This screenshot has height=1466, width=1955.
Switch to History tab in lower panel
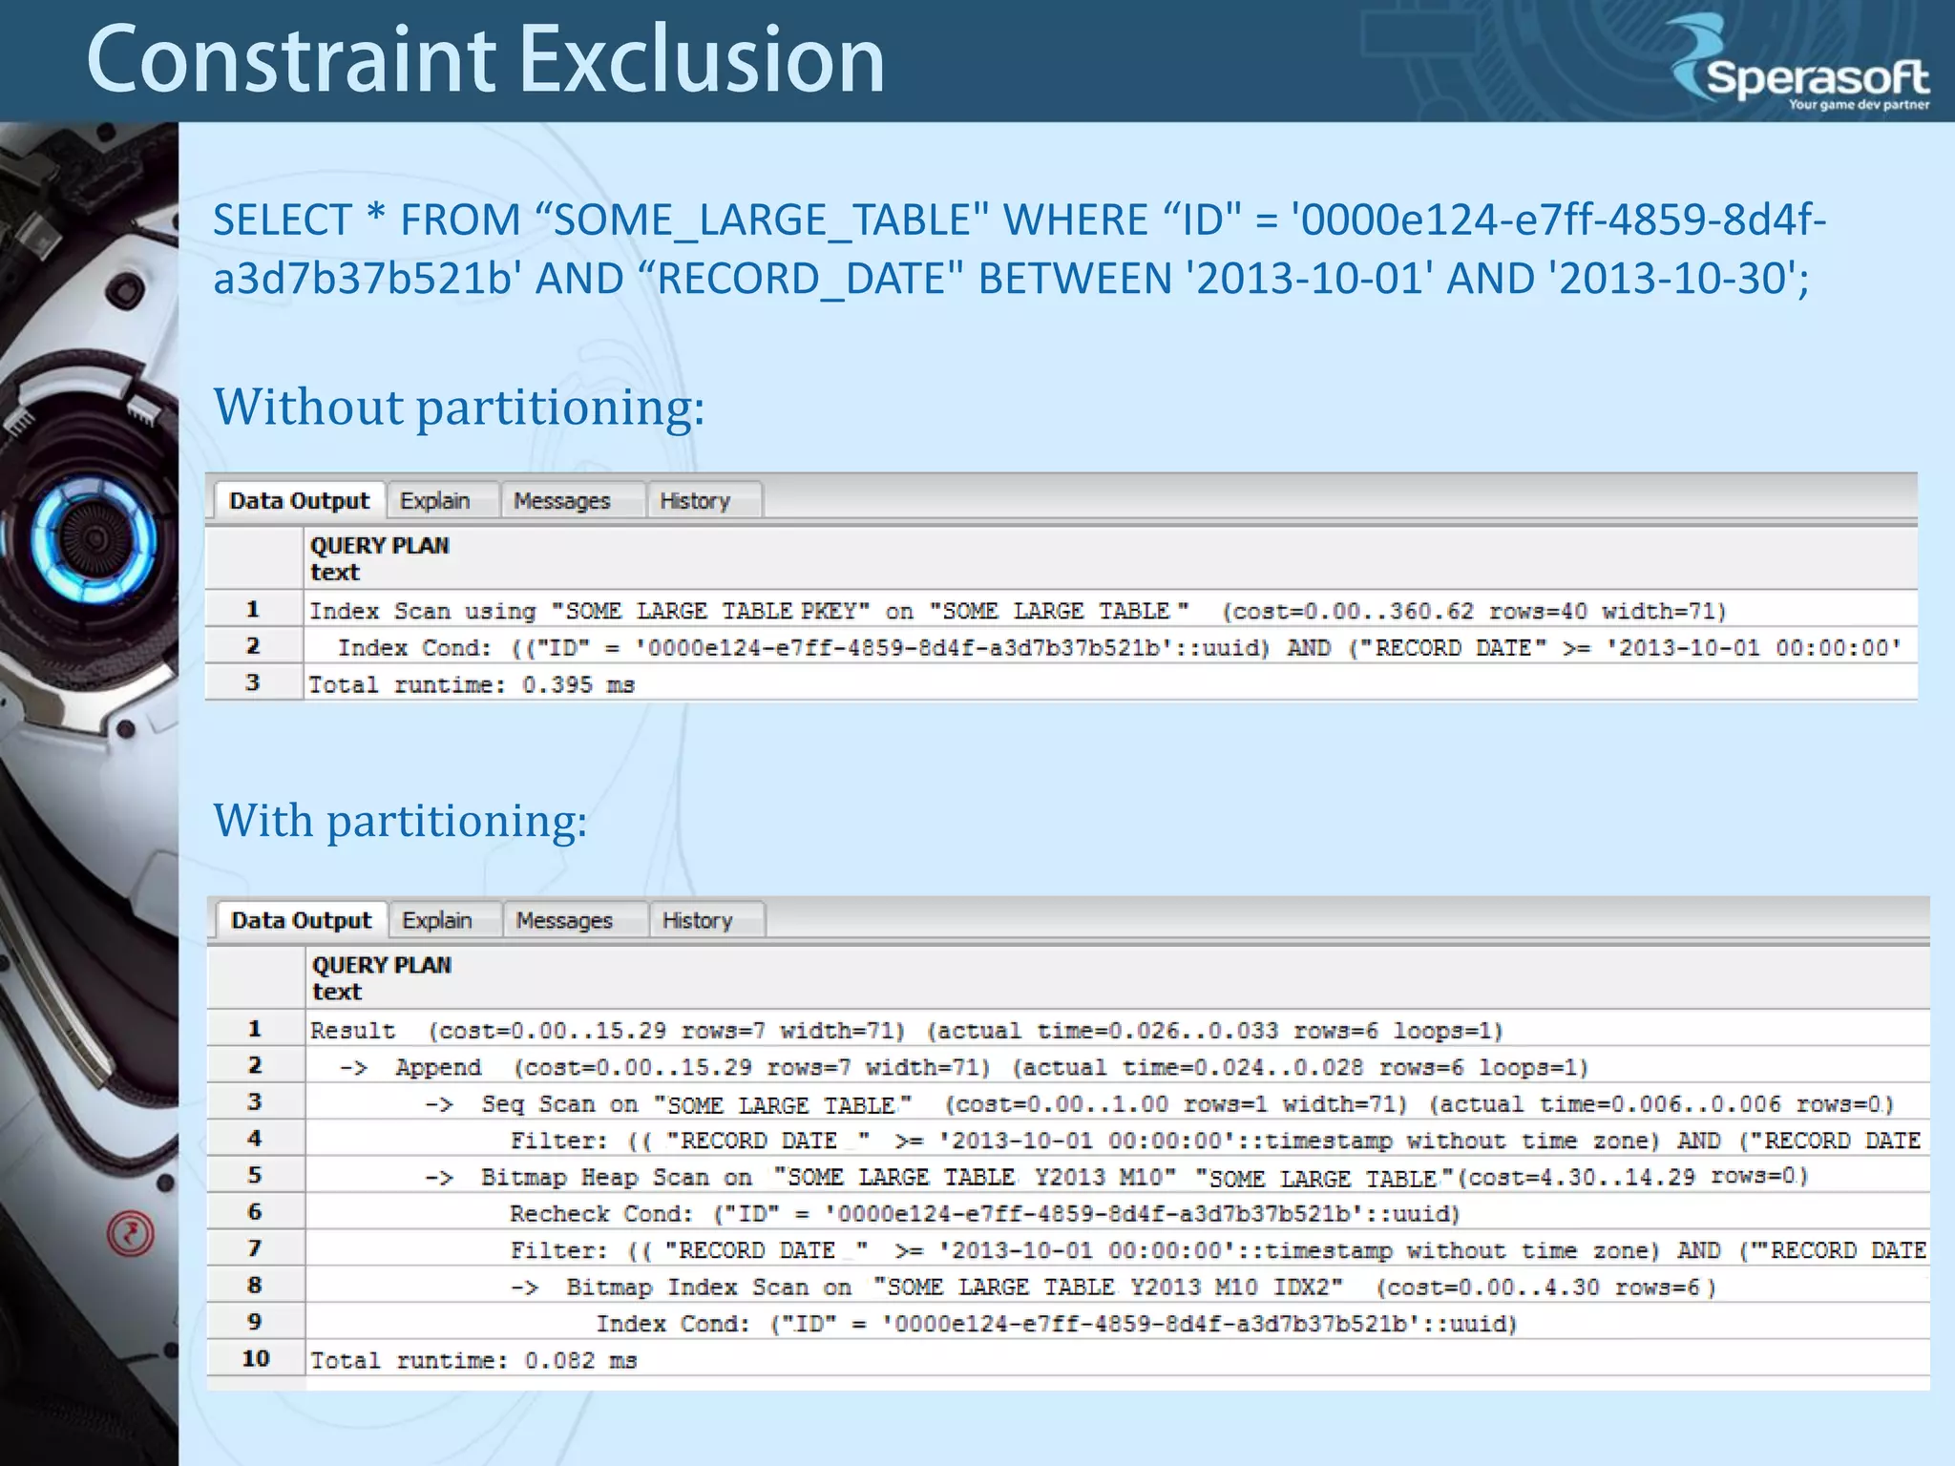(698, 920)
